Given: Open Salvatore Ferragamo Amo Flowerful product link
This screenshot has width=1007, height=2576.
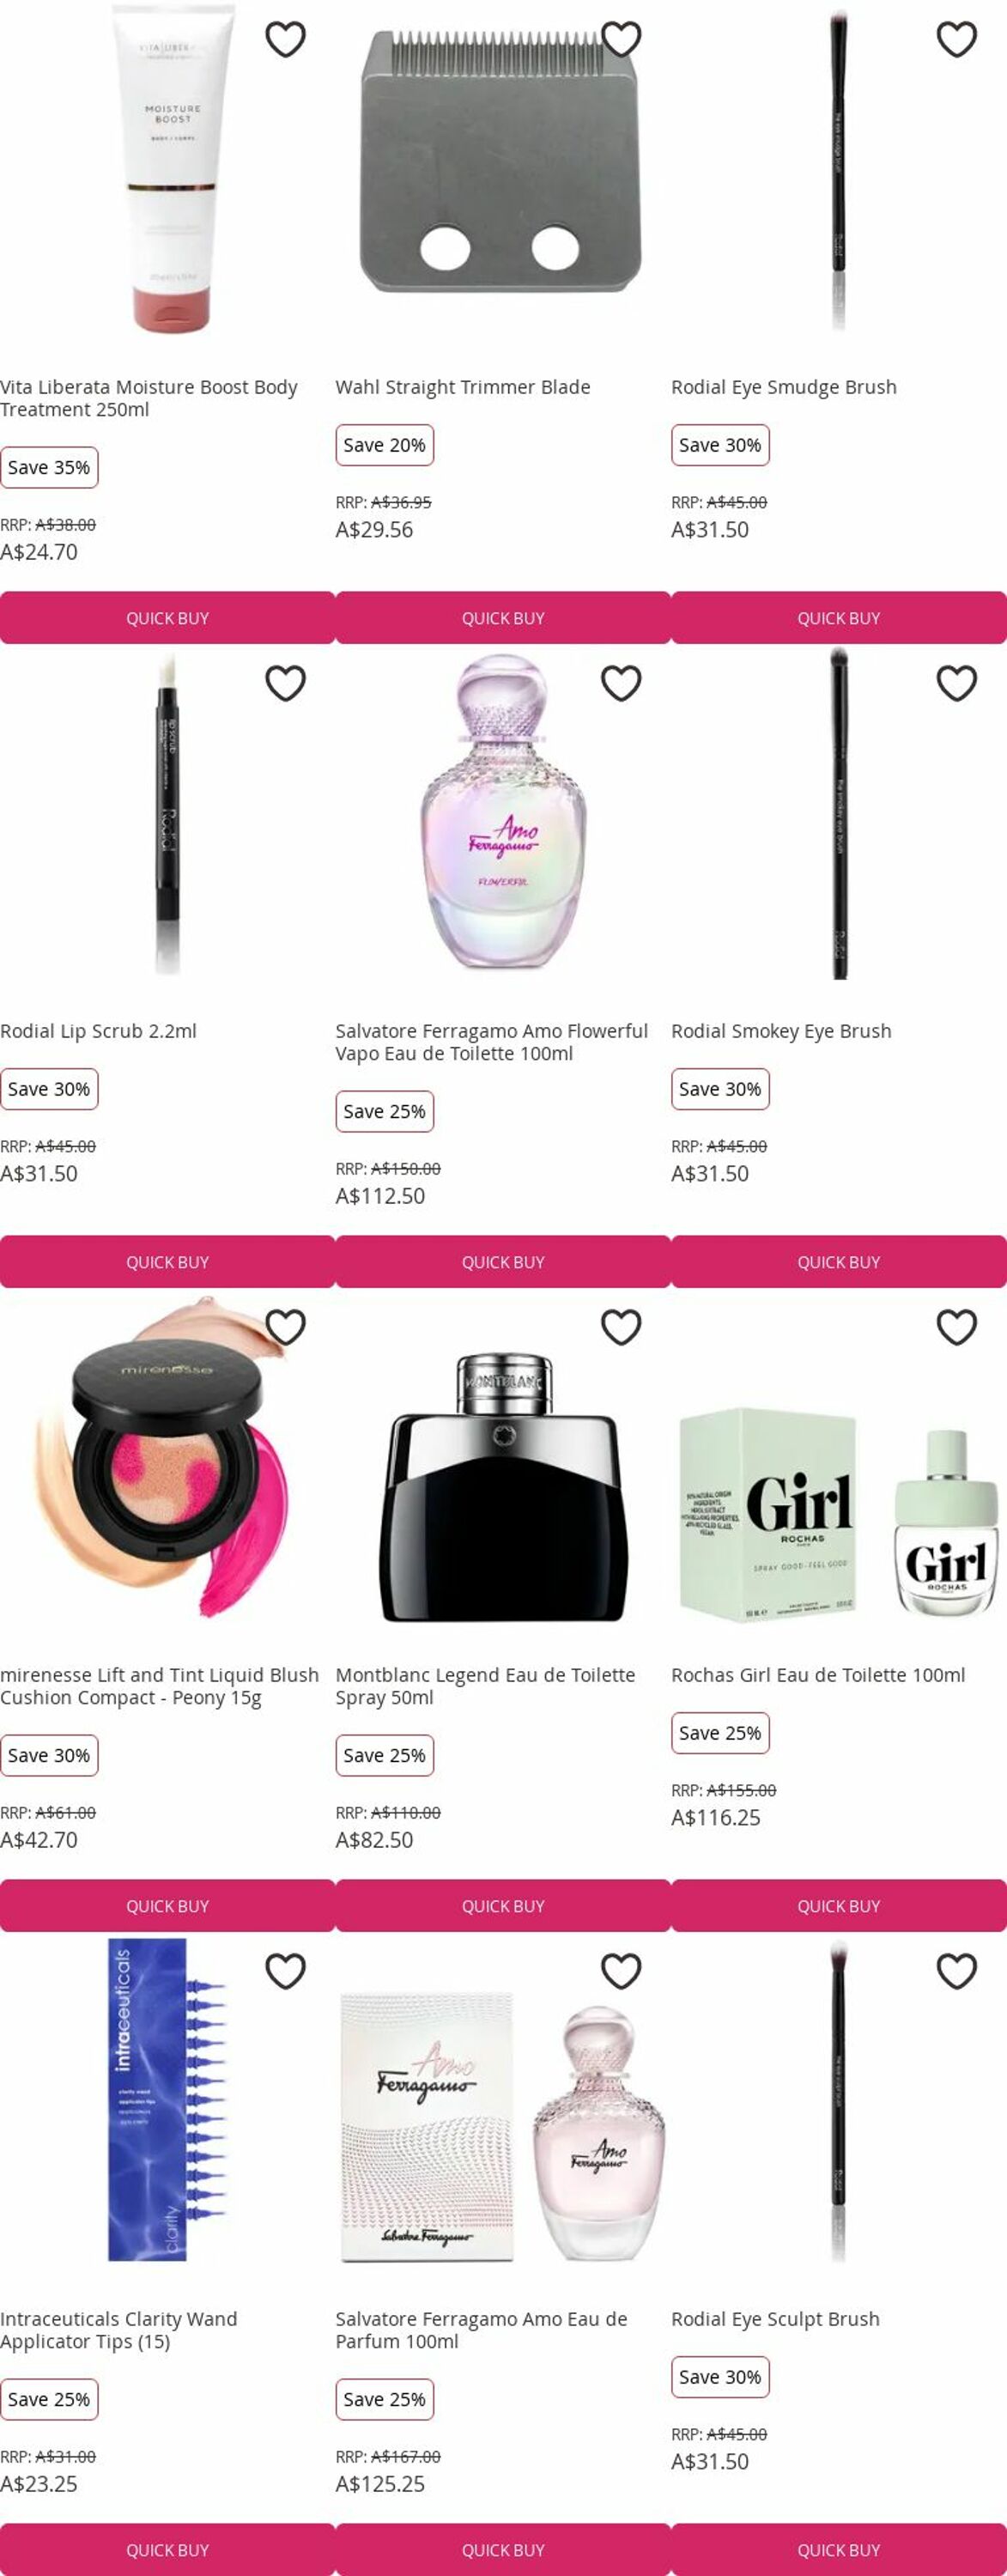Looking at the screenshot, I should [x=492, y=1042].
